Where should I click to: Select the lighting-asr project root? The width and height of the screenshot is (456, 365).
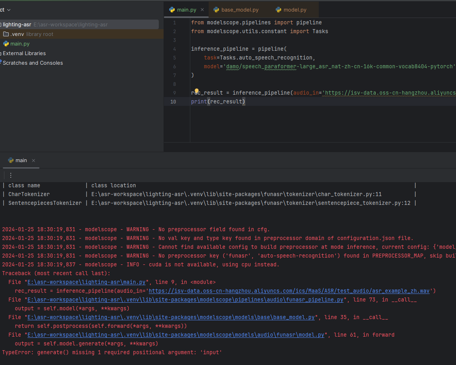[x=79, y=24]
